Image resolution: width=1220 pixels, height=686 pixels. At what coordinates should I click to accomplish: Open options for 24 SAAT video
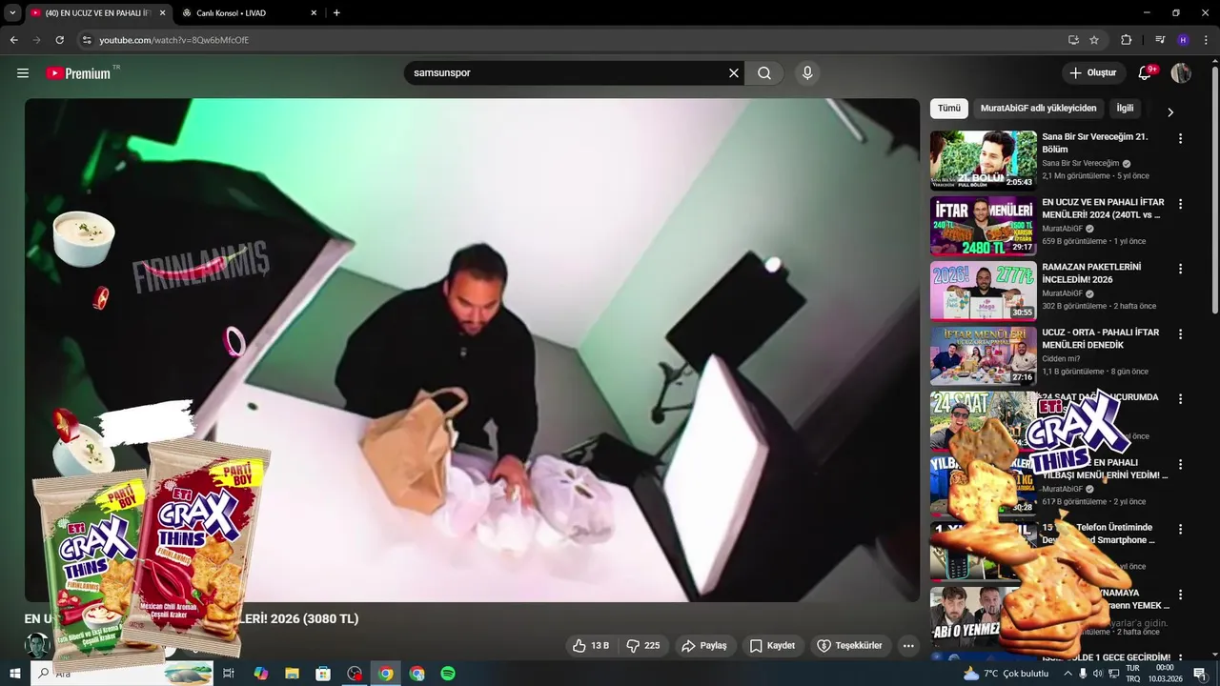click(1180, 399)
